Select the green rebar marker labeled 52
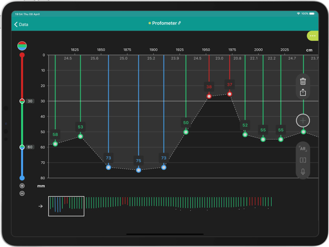 (x=245, y=134)
